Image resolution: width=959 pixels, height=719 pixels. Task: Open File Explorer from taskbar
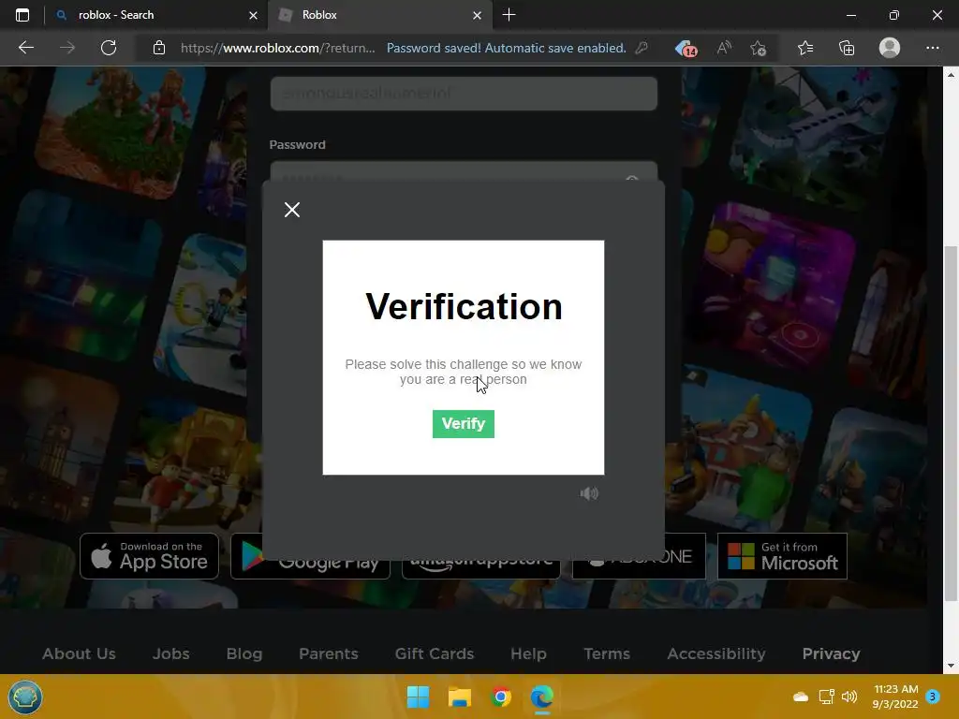click(459, 697)
